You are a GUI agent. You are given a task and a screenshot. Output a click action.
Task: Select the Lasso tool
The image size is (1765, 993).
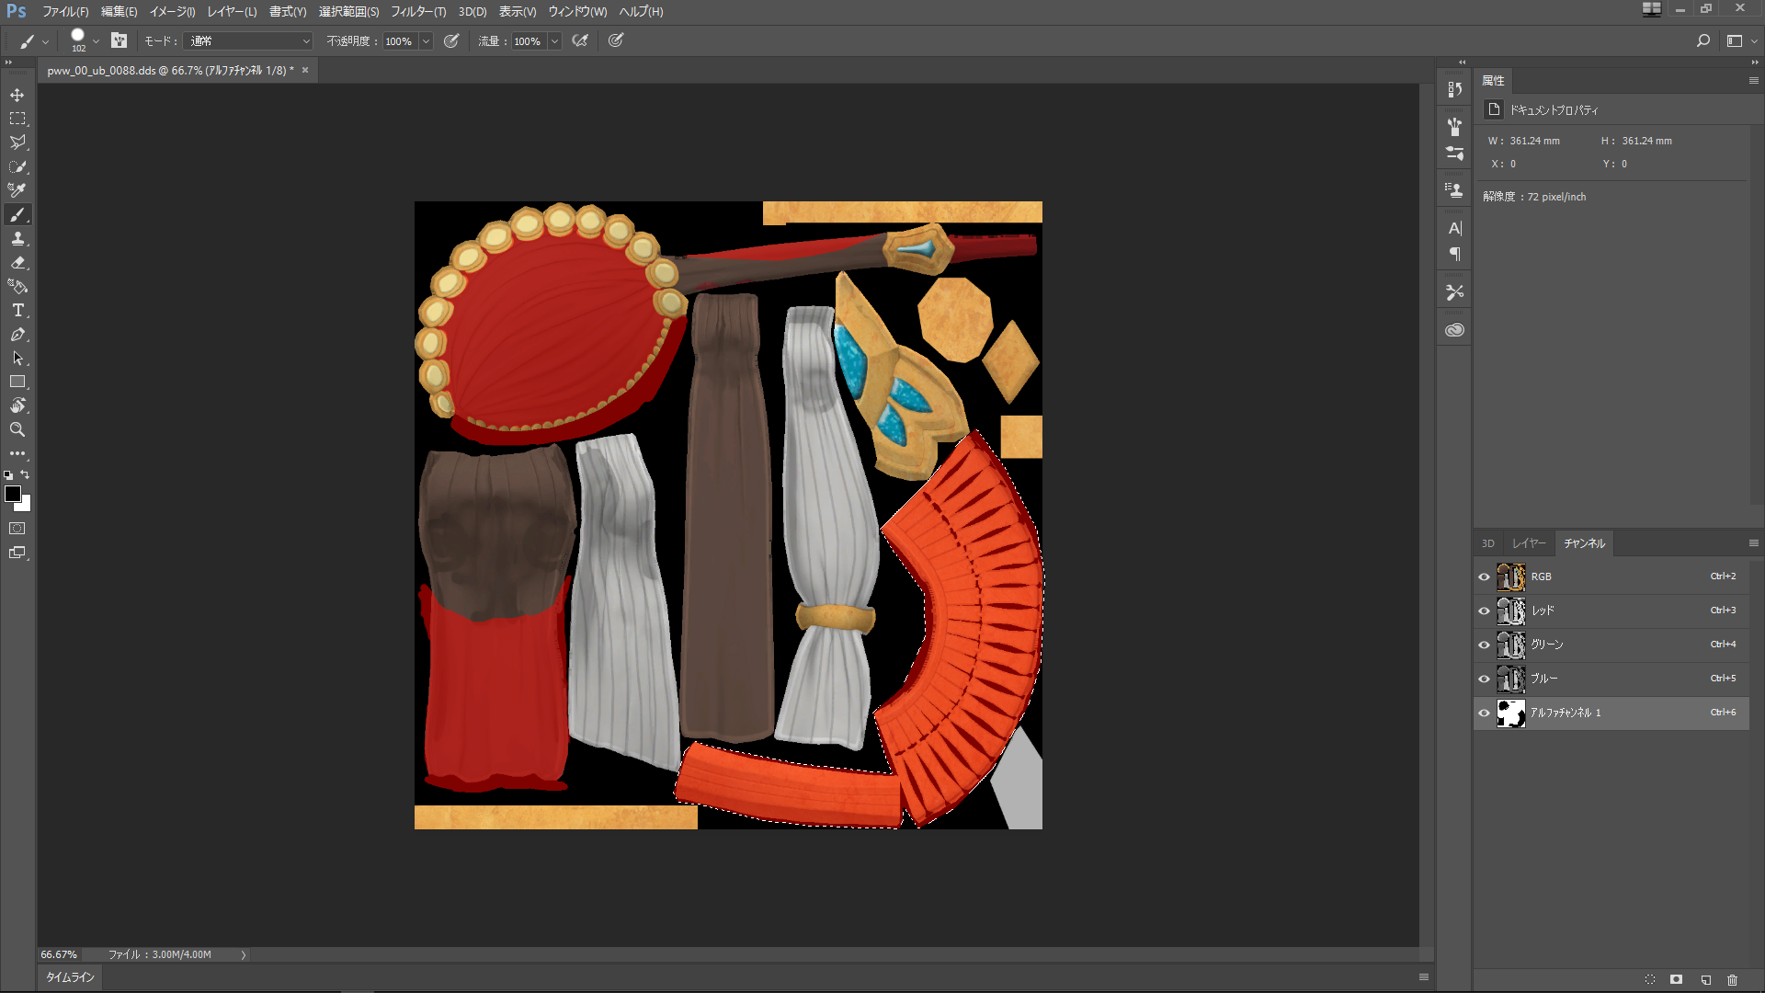(17, 143)
